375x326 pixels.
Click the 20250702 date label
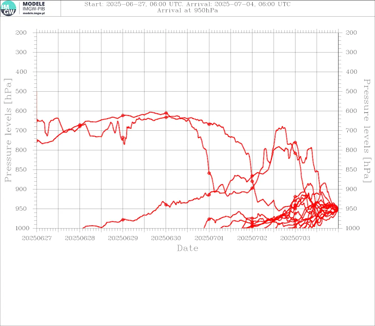(x=252, y=238)
